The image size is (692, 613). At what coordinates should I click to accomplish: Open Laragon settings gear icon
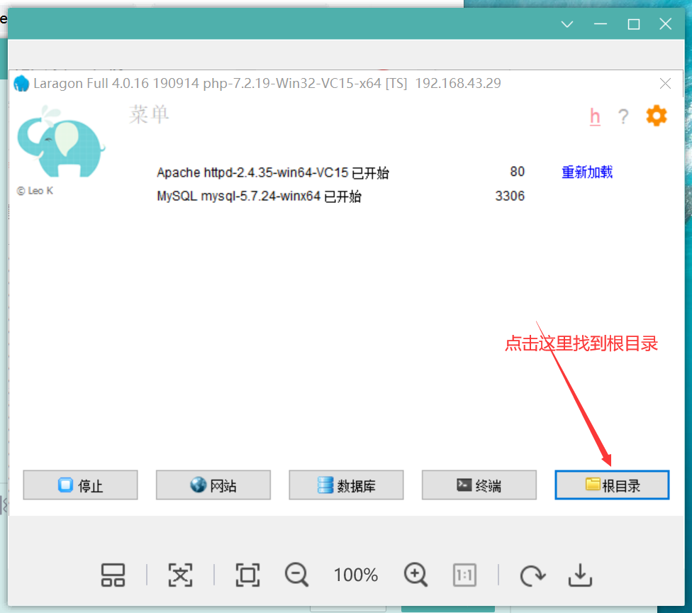[657, 116]
